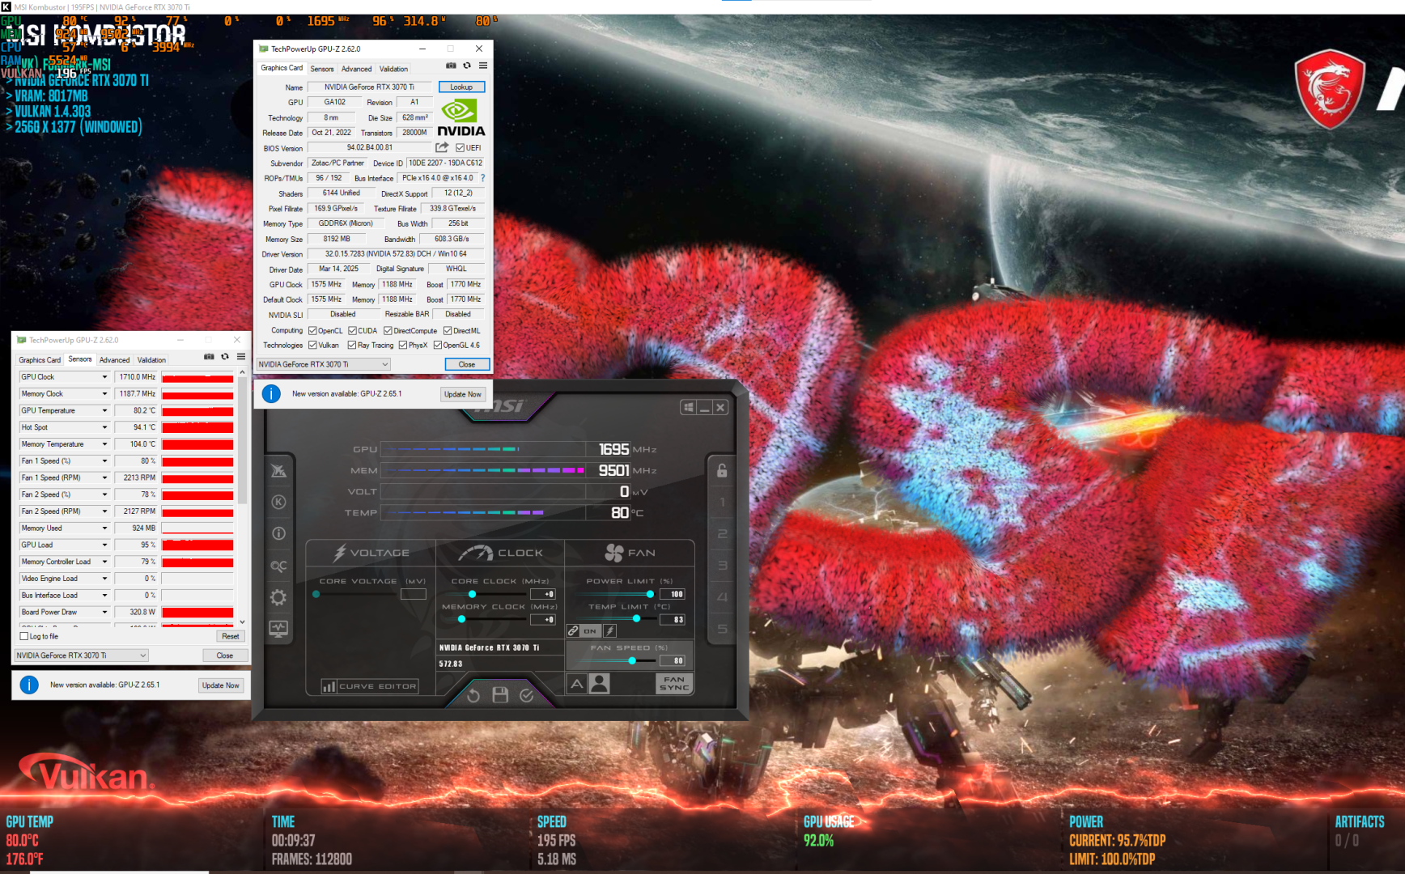Screen dimensions: 1405x874
Task: Open Advanced tab in the Sensors window
Action: pos(114,360)
